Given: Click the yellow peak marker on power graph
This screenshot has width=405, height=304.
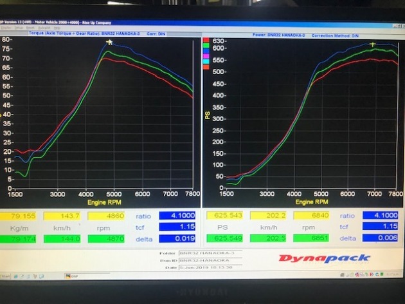Looking at the screenshot, I should coord(372,44).
